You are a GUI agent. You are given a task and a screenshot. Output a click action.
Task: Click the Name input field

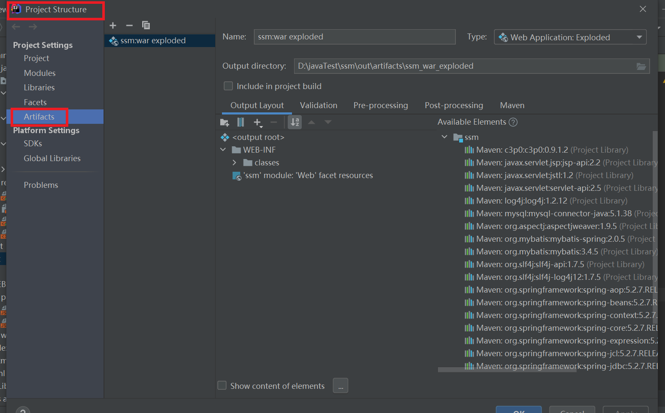point(354,37)
